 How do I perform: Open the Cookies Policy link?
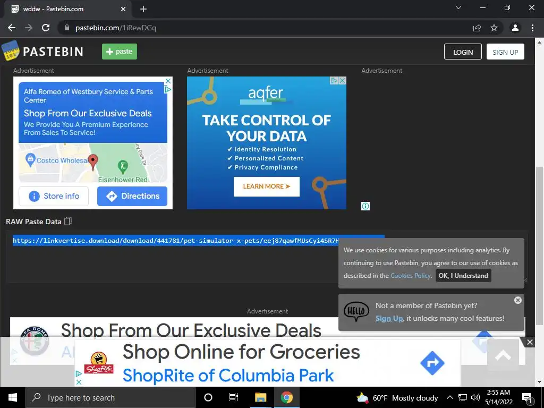(411, 276)
